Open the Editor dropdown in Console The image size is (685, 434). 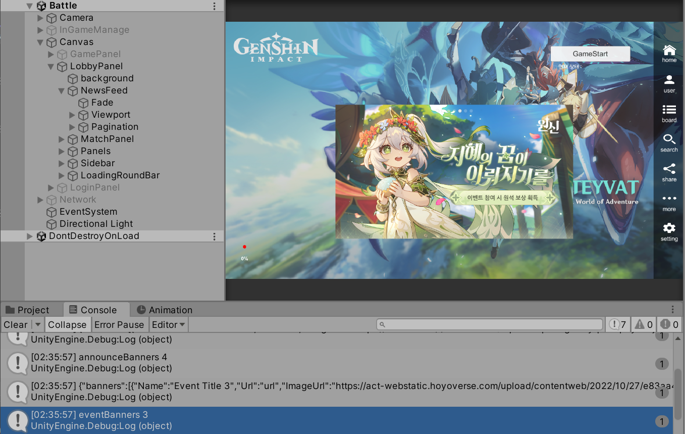tap(169, 324)
